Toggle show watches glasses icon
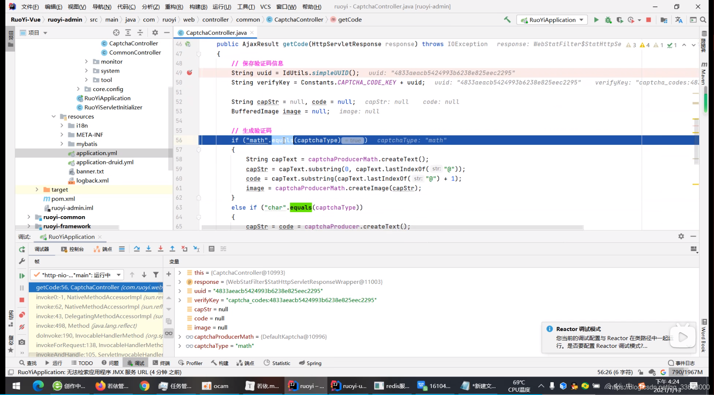This screenshot has width=714, height=395. [x=168, y=333]
